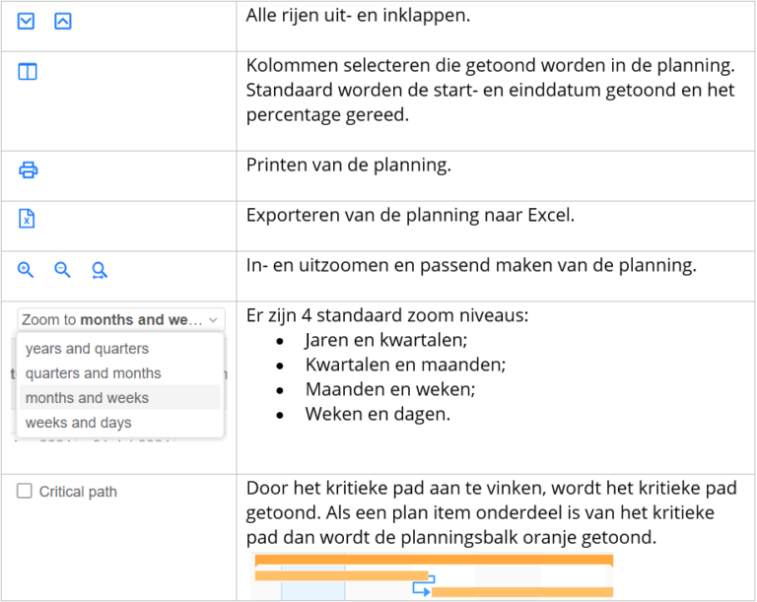Click the bottom right orange planning bar

click(x=522, y=592)
